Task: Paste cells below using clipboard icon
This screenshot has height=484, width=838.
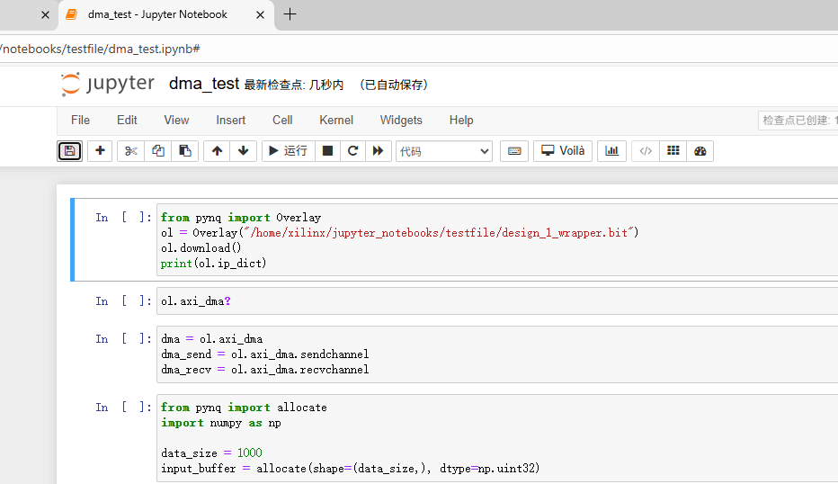Action: click(185, 151)
